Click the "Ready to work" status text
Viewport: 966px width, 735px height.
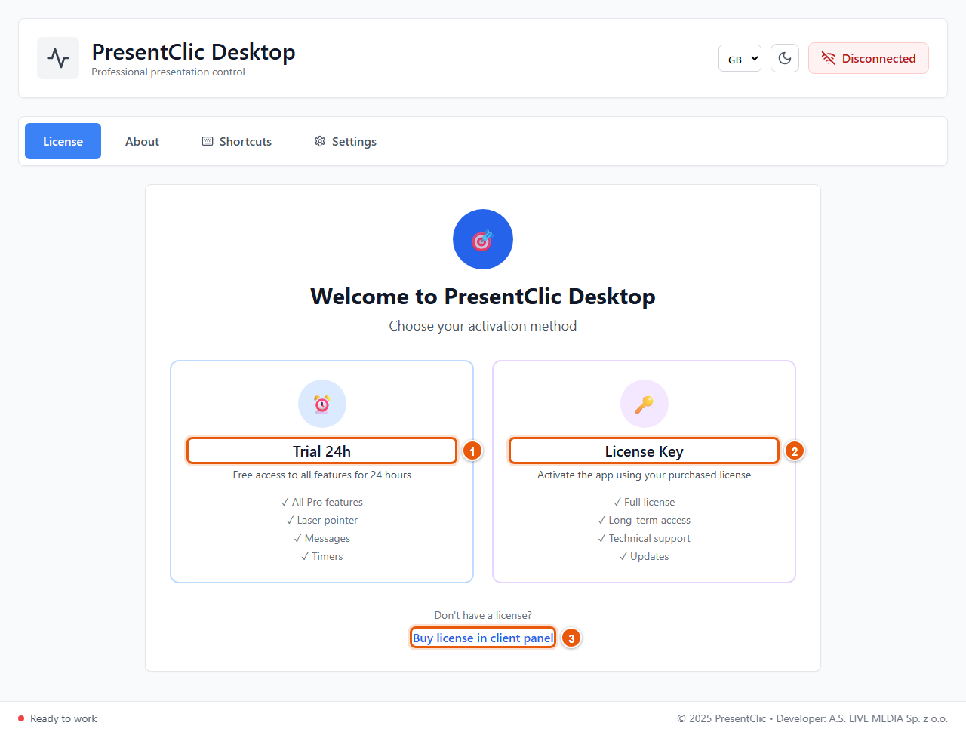pyautogui.click(x=63, y=718)
